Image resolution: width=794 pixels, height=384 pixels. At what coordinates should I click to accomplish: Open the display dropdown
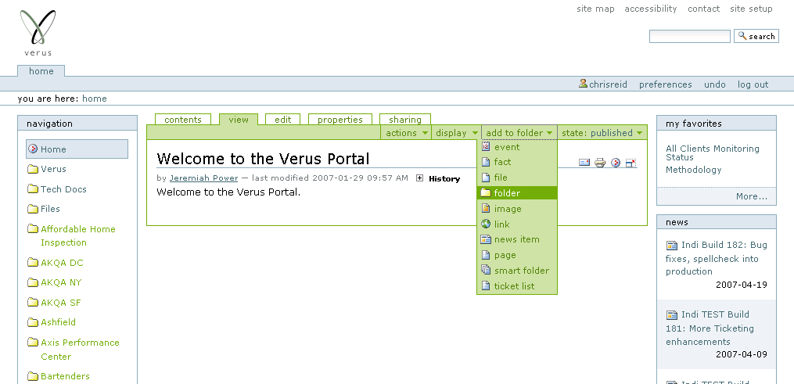pos(456,133)
